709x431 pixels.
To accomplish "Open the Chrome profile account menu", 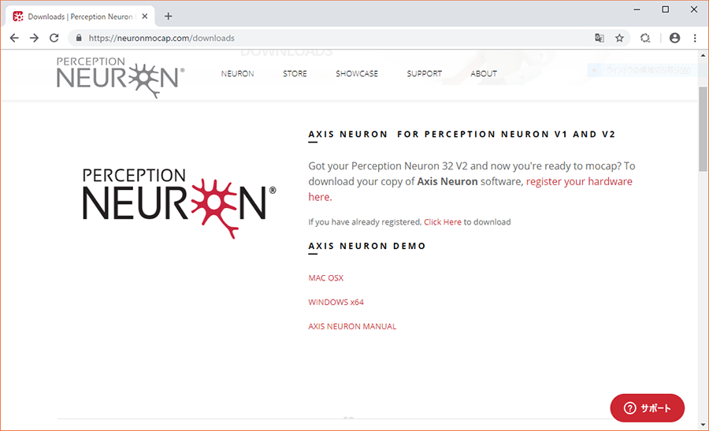I will click(x=674, y=38).
